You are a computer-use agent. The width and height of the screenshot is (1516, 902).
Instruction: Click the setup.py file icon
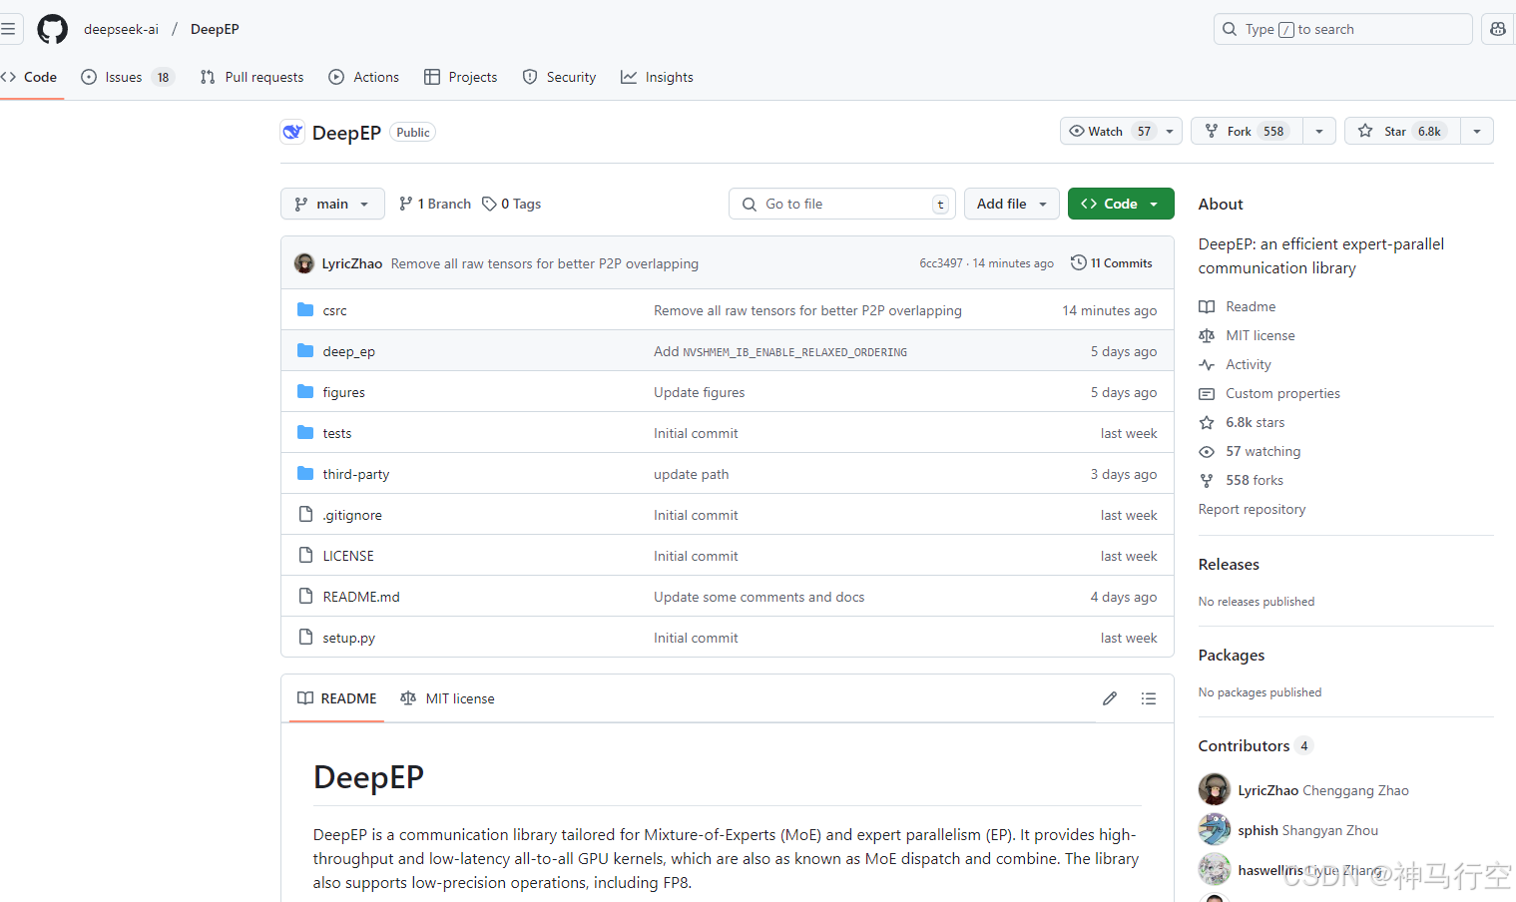point(305,638)
